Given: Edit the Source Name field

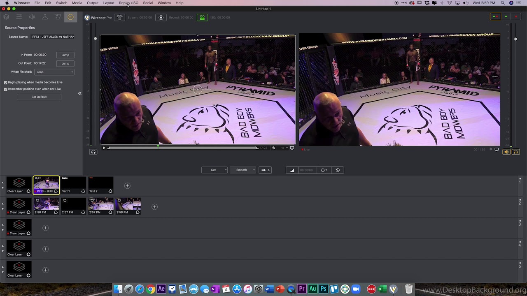Looking at the screenshot, I should point(53,37).
